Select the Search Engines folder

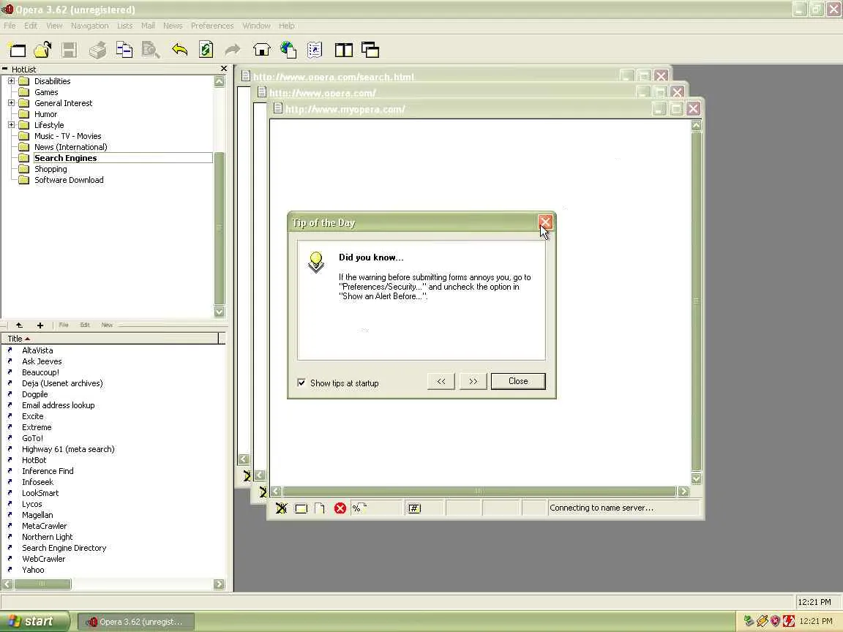[x=66, y=158]
